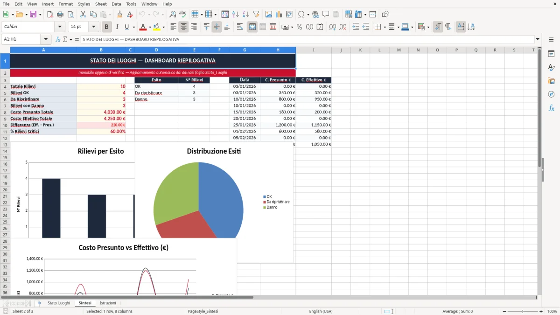560x315 pixels.
Task: Open the Draw functions shapes icon
Action: tap(385, 14)
